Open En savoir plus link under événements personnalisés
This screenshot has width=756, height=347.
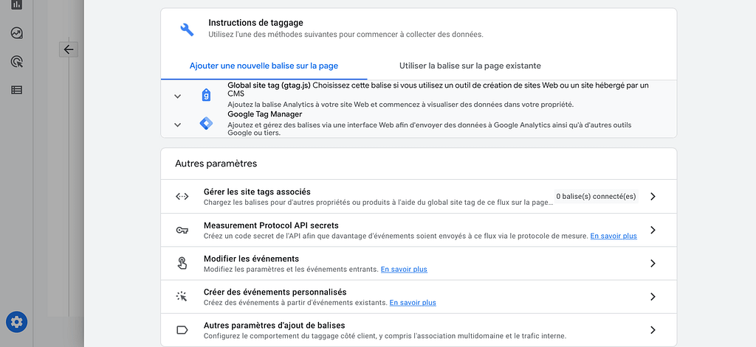[413, 303]
